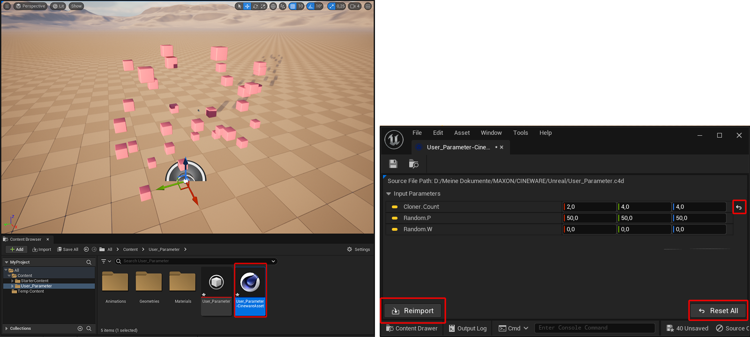
Task: Toggle scale snapping in the viewport
Action: tap(331, 6)
